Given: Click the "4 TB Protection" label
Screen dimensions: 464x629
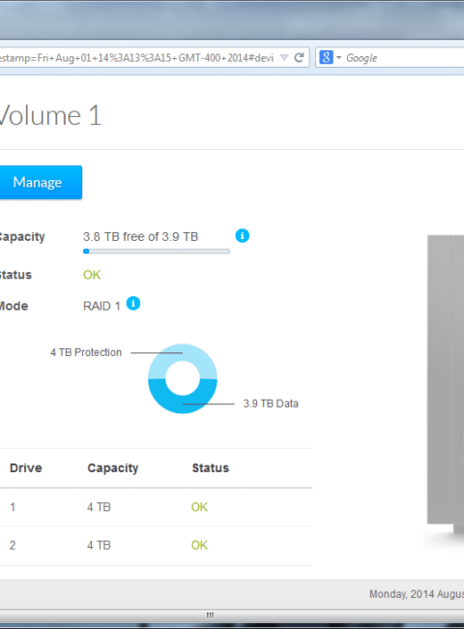Looking at the screenshot, I should point(86,352).
